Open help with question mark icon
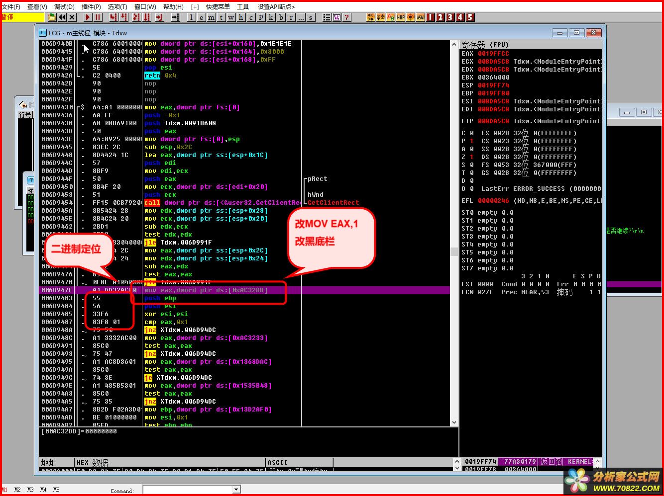Screen dimensions: 664x496 [x=347, y=17]
